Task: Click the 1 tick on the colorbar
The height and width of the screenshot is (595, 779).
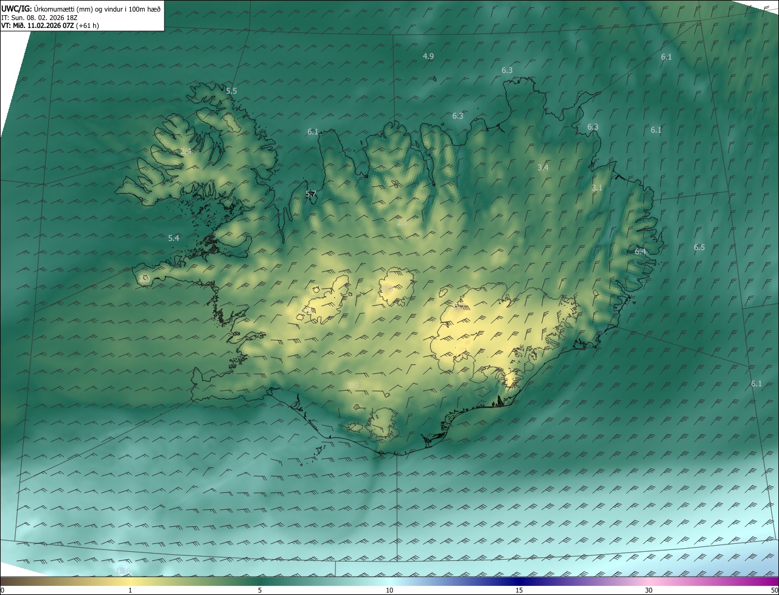Action: pyautogui.click(x=130, y=590)
